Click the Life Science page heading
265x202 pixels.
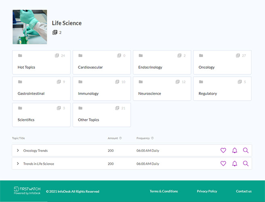tap(67, 23)
